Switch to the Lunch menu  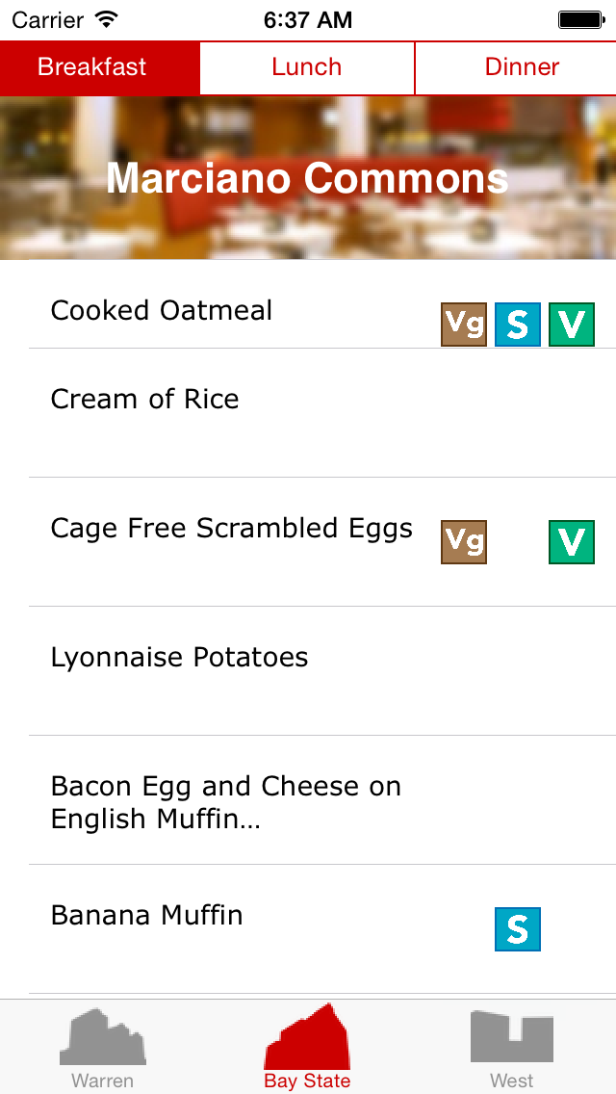point(307,67)
